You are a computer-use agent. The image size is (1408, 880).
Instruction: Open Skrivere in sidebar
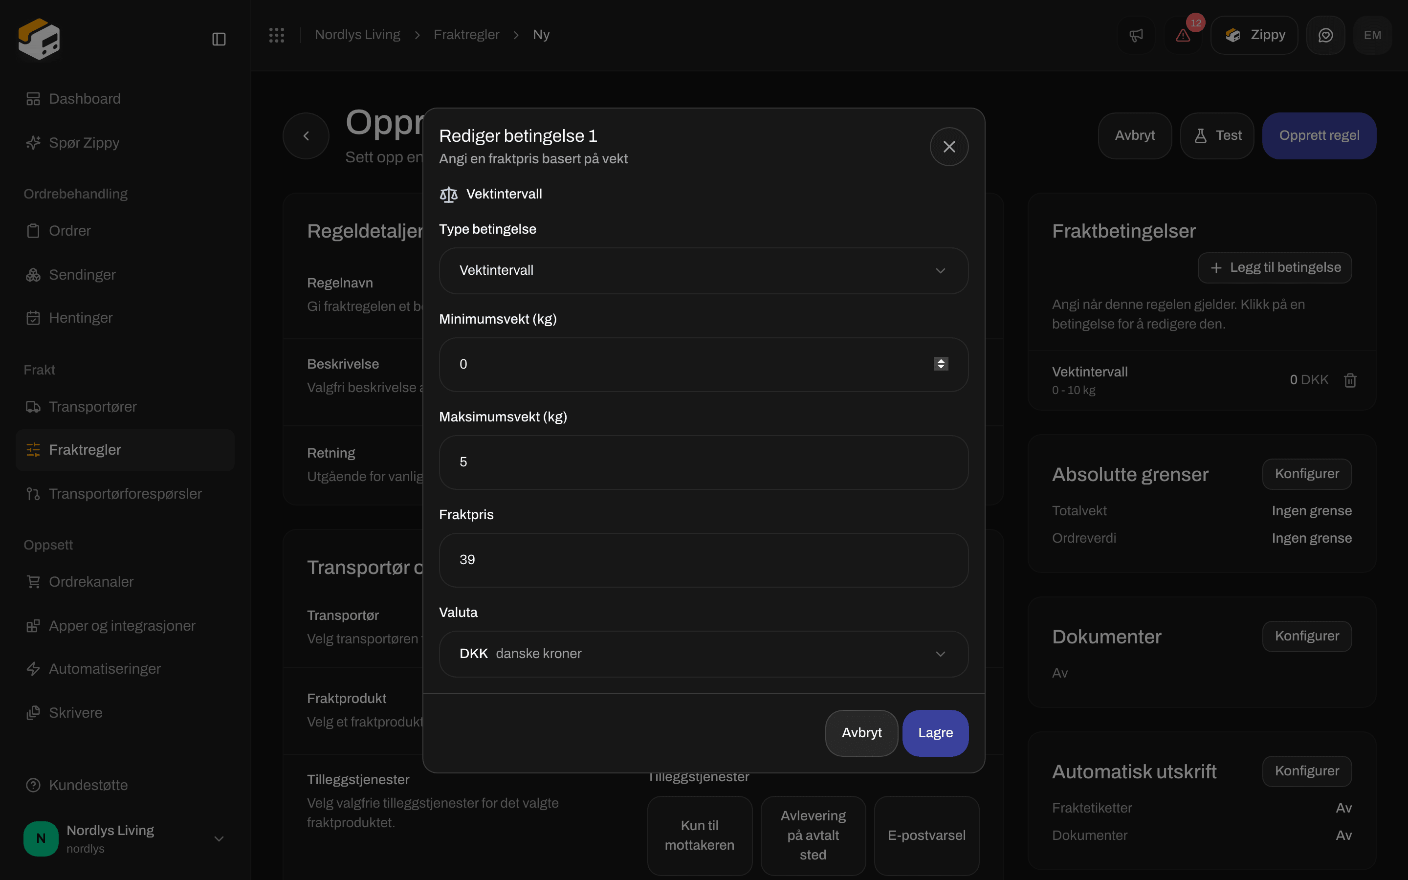tap(125, 713)
